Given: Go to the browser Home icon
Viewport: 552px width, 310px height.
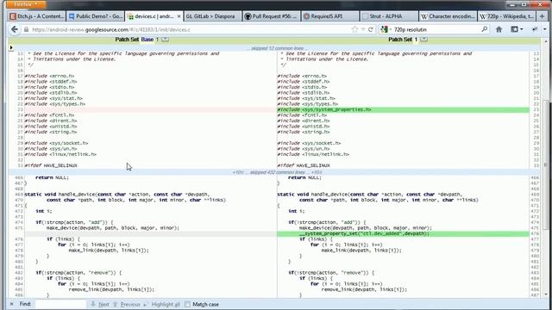Looking at the screenshot, I should click(x=499, y=29).
